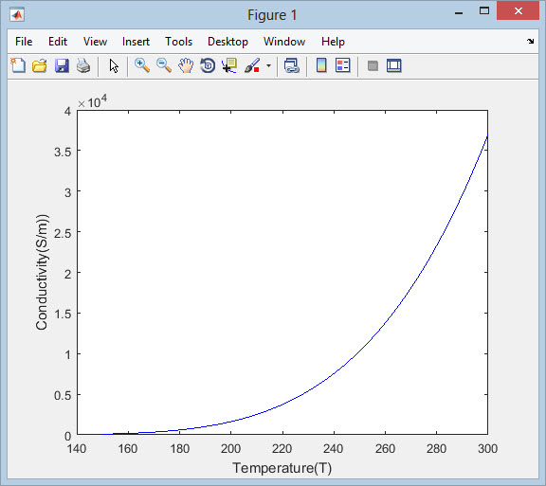Enable the Pan hand tool

186,65
